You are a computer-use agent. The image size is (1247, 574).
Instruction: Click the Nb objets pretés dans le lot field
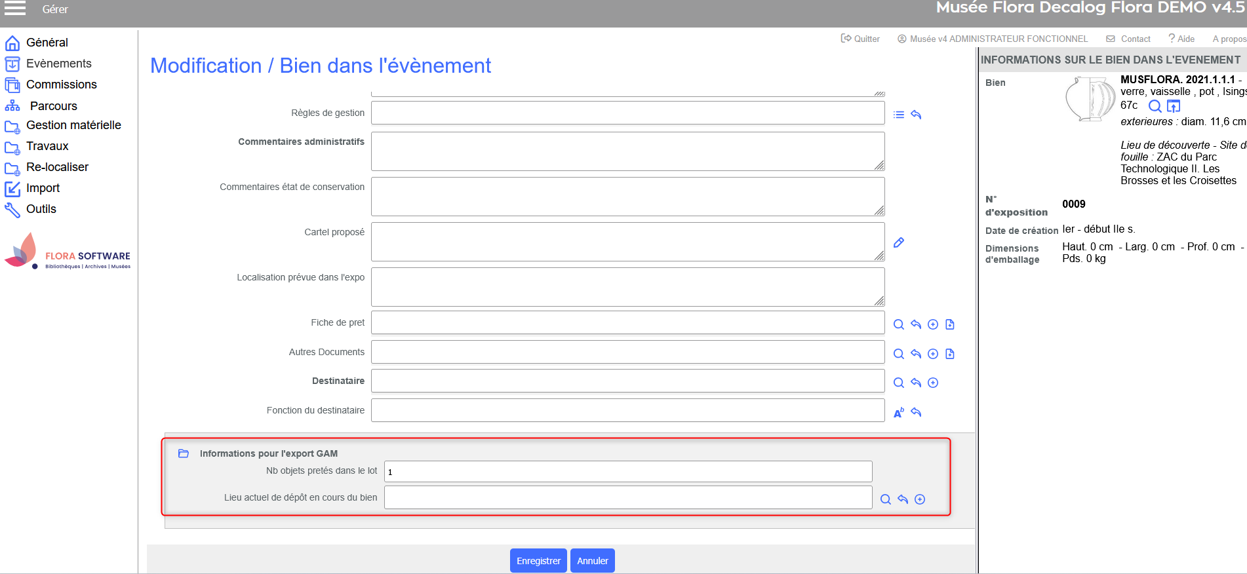(x=627, y=472)
